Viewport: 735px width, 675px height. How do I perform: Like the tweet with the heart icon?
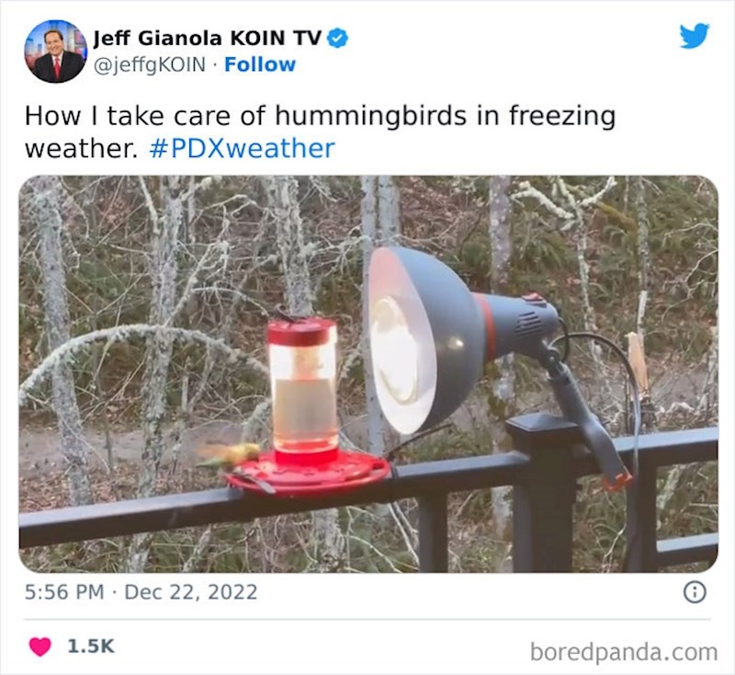point(40,646)
